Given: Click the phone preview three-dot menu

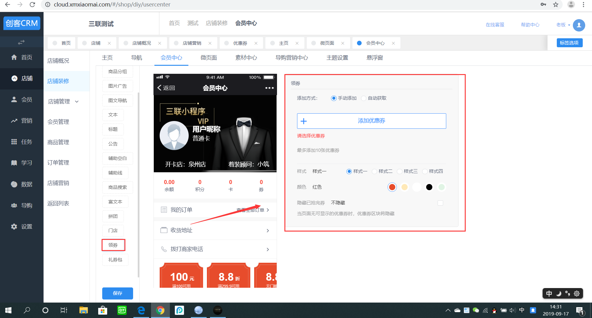Looking at the screenshot, I should 269,88.
